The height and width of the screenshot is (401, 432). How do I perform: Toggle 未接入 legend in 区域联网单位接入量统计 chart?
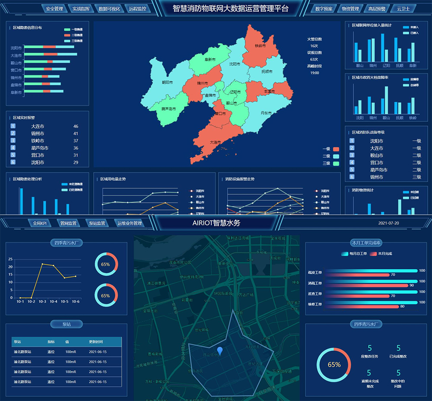tap(406, 27)
